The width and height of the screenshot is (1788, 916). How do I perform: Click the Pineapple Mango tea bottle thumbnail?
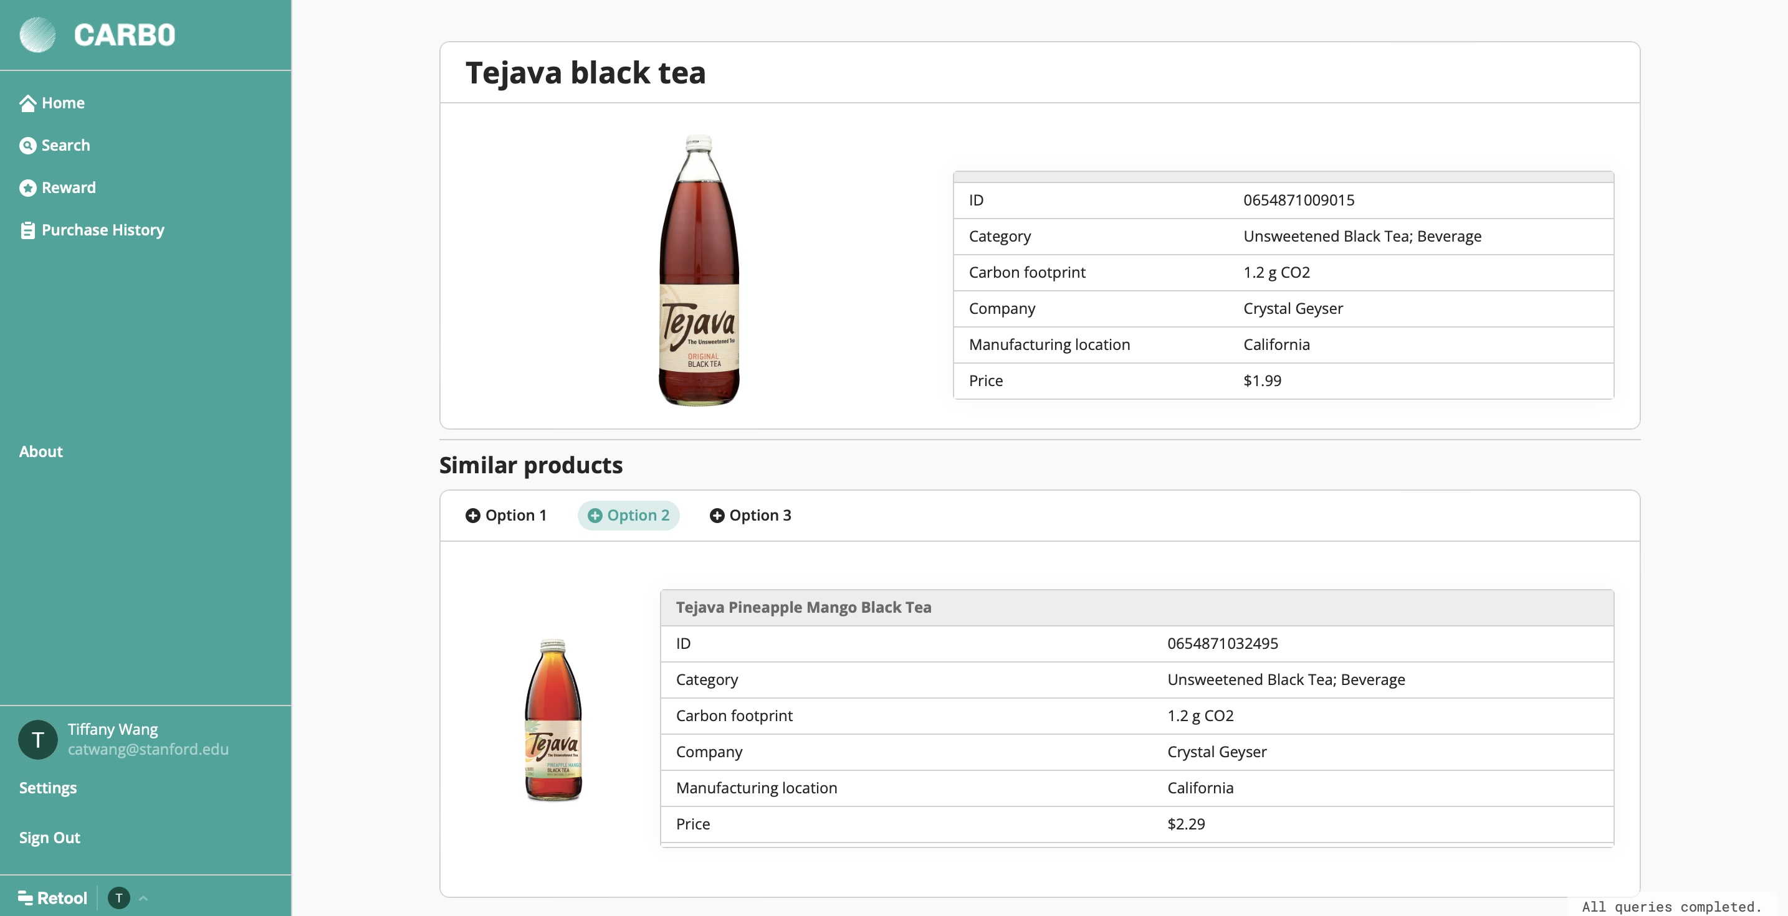(553, 720)
